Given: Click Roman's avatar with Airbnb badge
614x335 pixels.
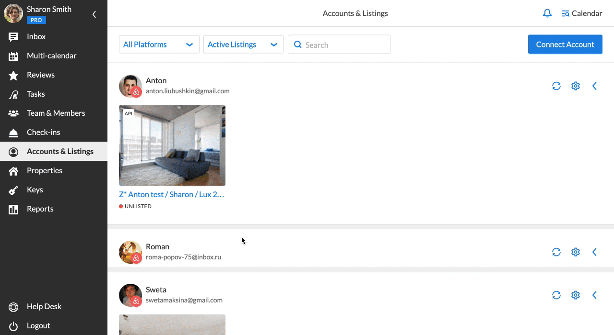Looking at the screenshot, I should coord(130,252).
